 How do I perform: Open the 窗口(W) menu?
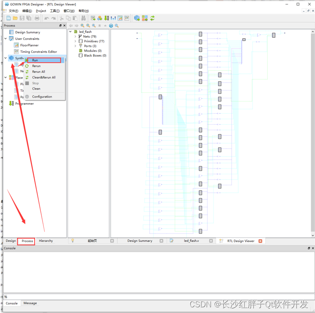tap(69, 11)
